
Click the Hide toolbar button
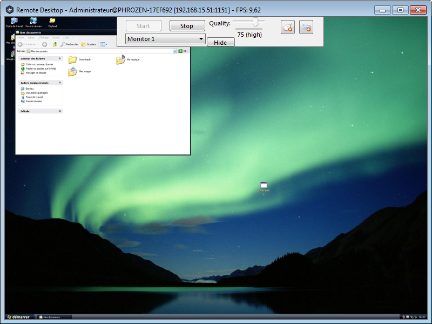(x=220, y=42)
